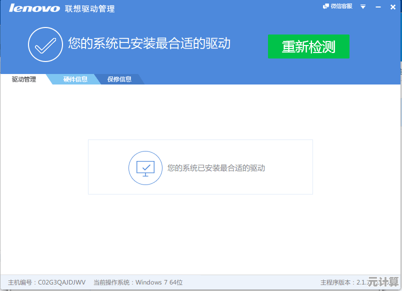Click the header text 您的系统已安装最合适的驱动
The height and width of the screenshot is (291, 402).
point(149,43)
